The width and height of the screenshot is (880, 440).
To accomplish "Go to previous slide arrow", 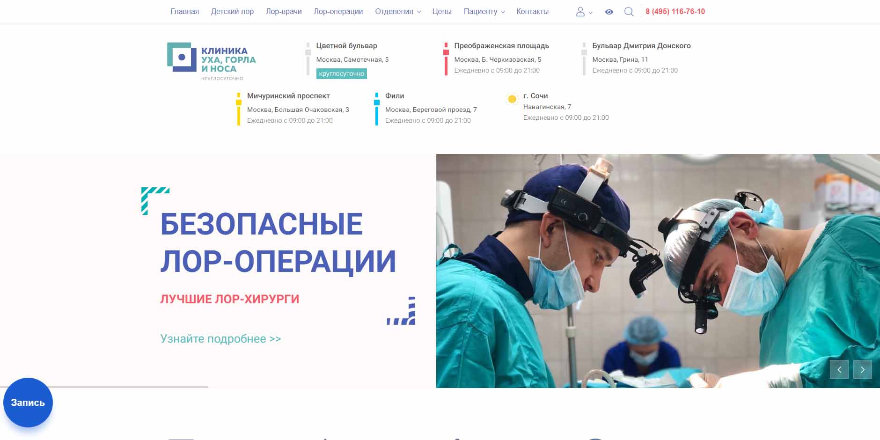I will pos(839,369).
